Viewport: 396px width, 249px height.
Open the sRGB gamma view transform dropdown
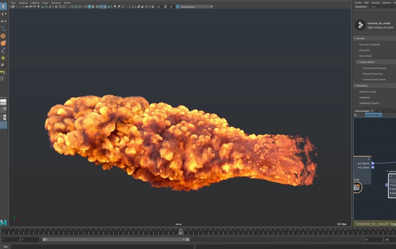click(x=196, y=7)
